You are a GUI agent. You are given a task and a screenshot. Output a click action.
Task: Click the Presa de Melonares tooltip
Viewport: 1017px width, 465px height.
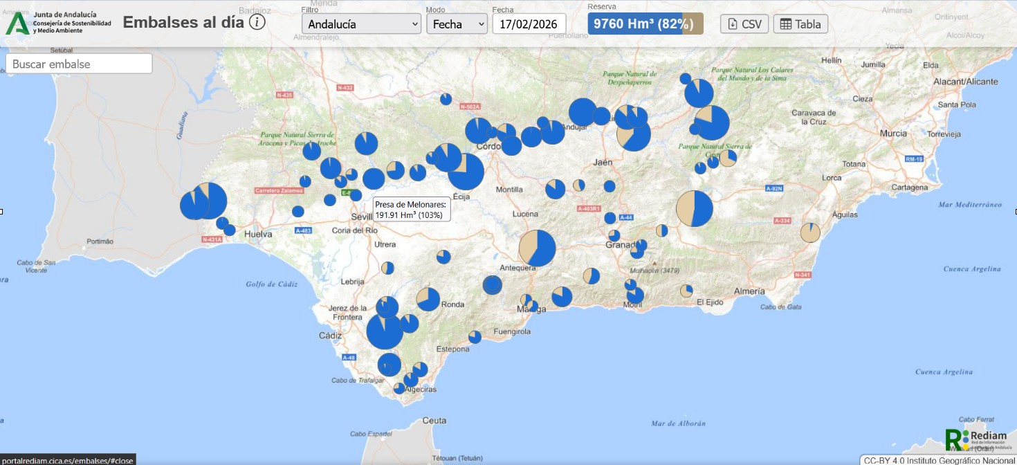coord(412,210)
